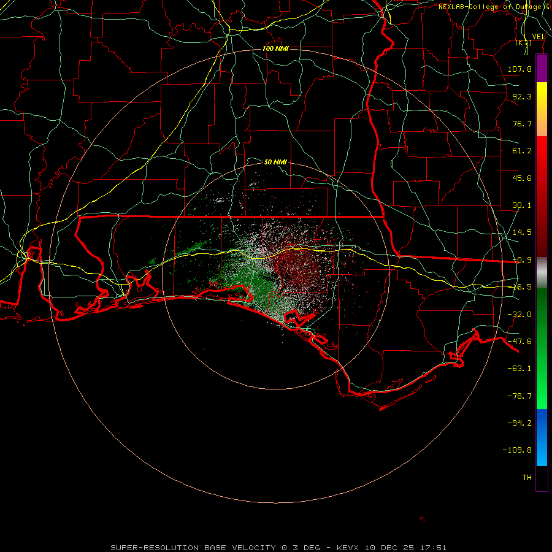Click the 14.5 velocity scale value

click(x=522, y=232)
